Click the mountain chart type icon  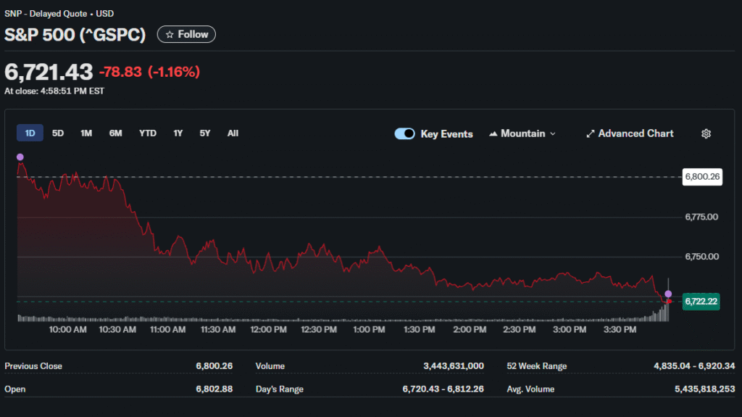pos(493,133)
